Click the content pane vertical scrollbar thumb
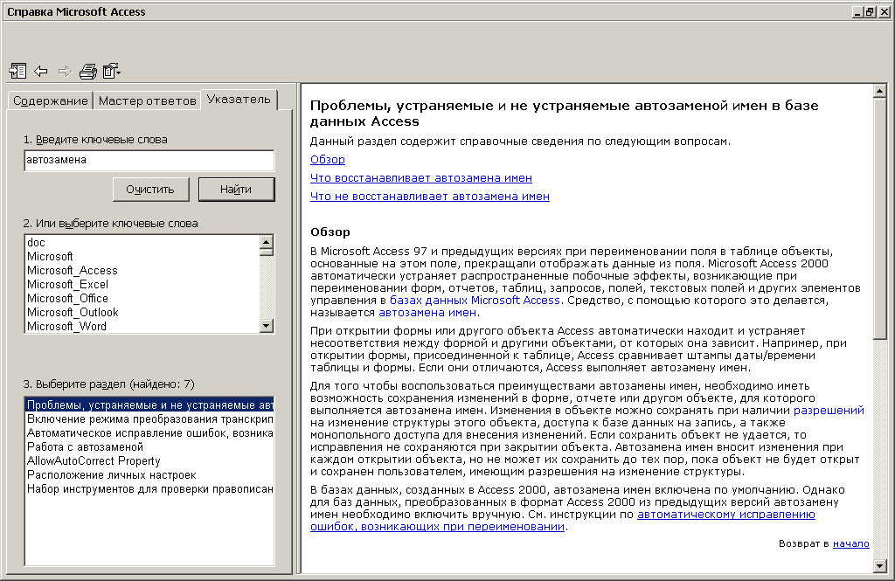 pyautogui.click(x=879, y=218)
